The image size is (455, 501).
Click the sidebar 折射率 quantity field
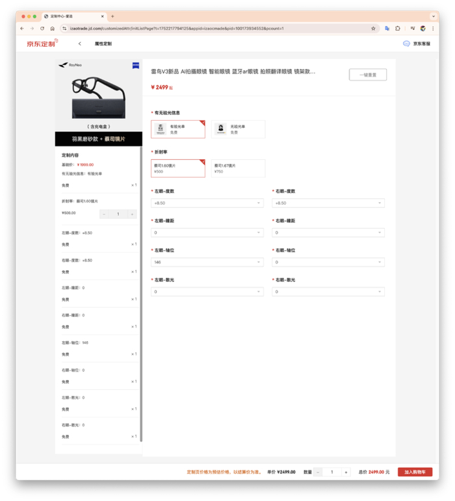pyautogui.click(x=118, y=214)
